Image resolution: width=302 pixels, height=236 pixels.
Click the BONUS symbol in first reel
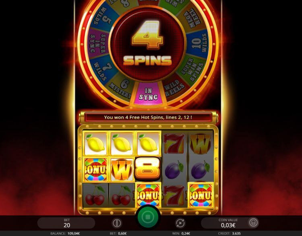pyautogui.click(x=95, y=170)
